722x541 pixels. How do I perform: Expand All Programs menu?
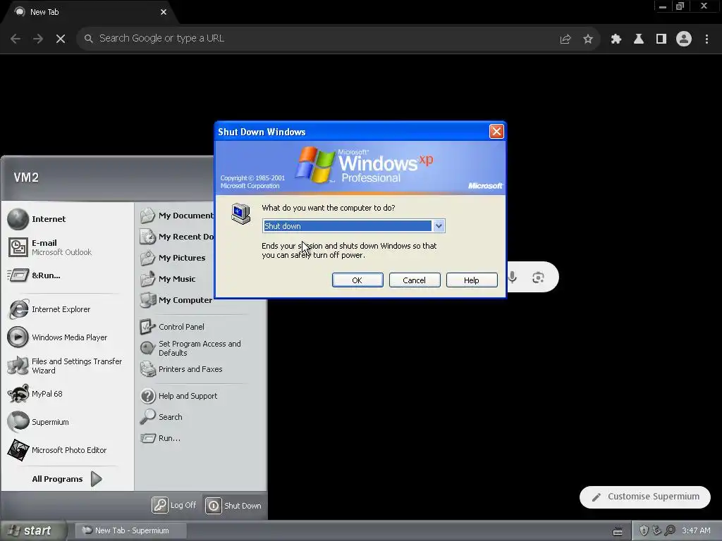(67, 479)
